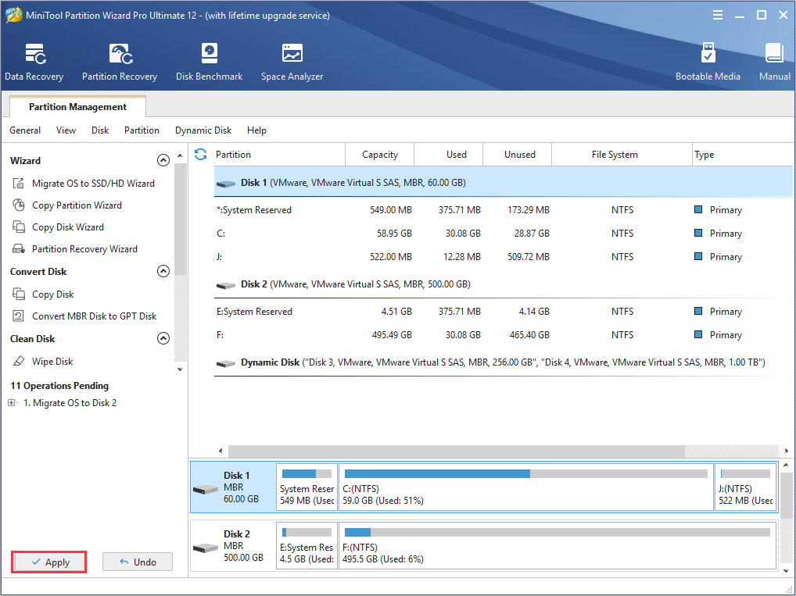Switch to the Partition Management tab
Image resolution: width=796 pixels, height=596 pixels.
76,106
